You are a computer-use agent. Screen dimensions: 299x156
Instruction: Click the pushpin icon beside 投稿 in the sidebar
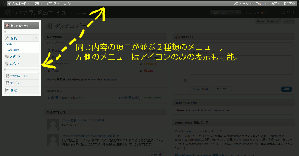7,38
